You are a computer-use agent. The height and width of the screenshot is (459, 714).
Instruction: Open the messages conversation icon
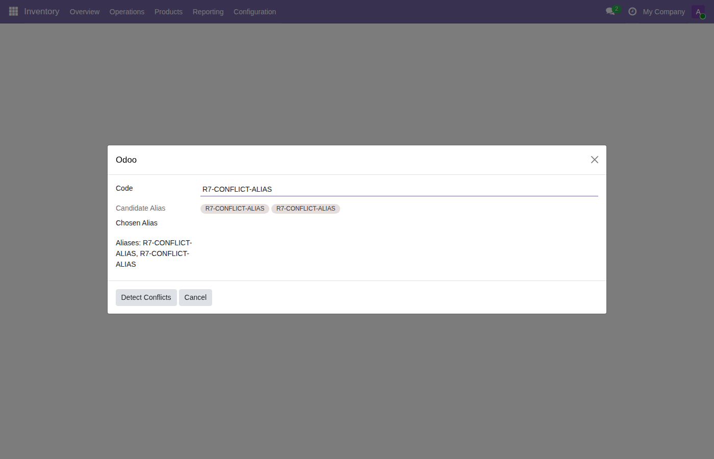point(611,11)
